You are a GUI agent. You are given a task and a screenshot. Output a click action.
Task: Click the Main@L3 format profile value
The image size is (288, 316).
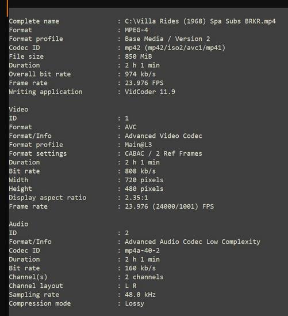(x=139, y=145)
